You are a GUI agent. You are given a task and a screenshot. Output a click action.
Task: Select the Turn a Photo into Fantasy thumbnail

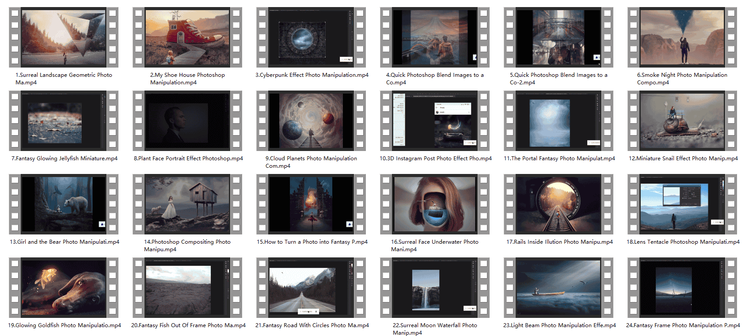tap(311, 204)
